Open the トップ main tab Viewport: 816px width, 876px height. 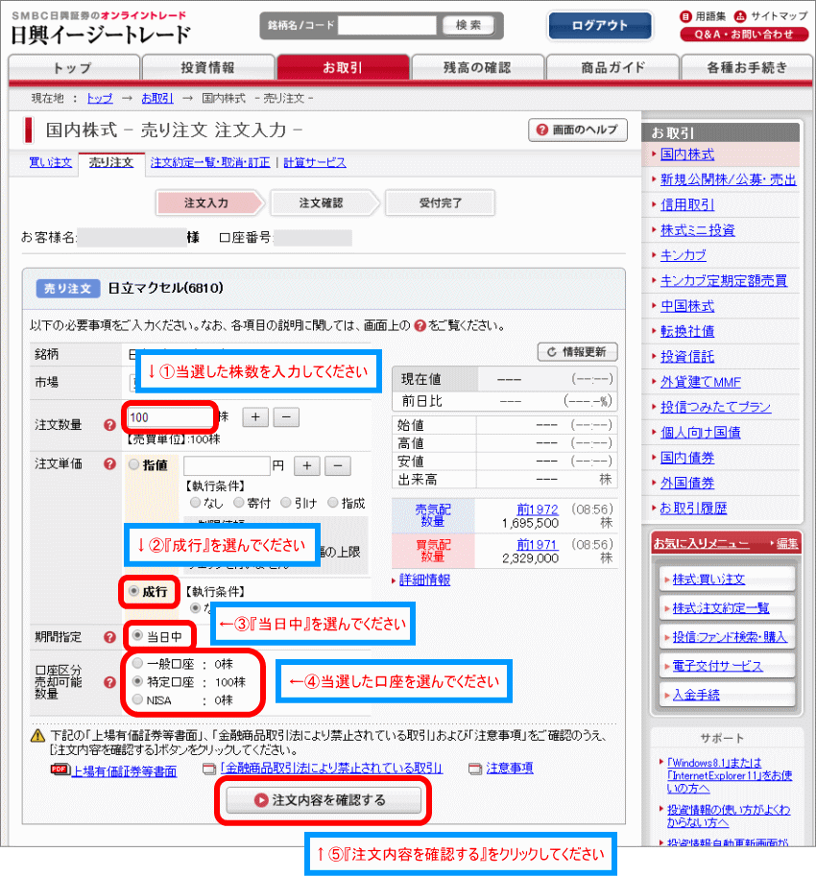click(74, 67)
